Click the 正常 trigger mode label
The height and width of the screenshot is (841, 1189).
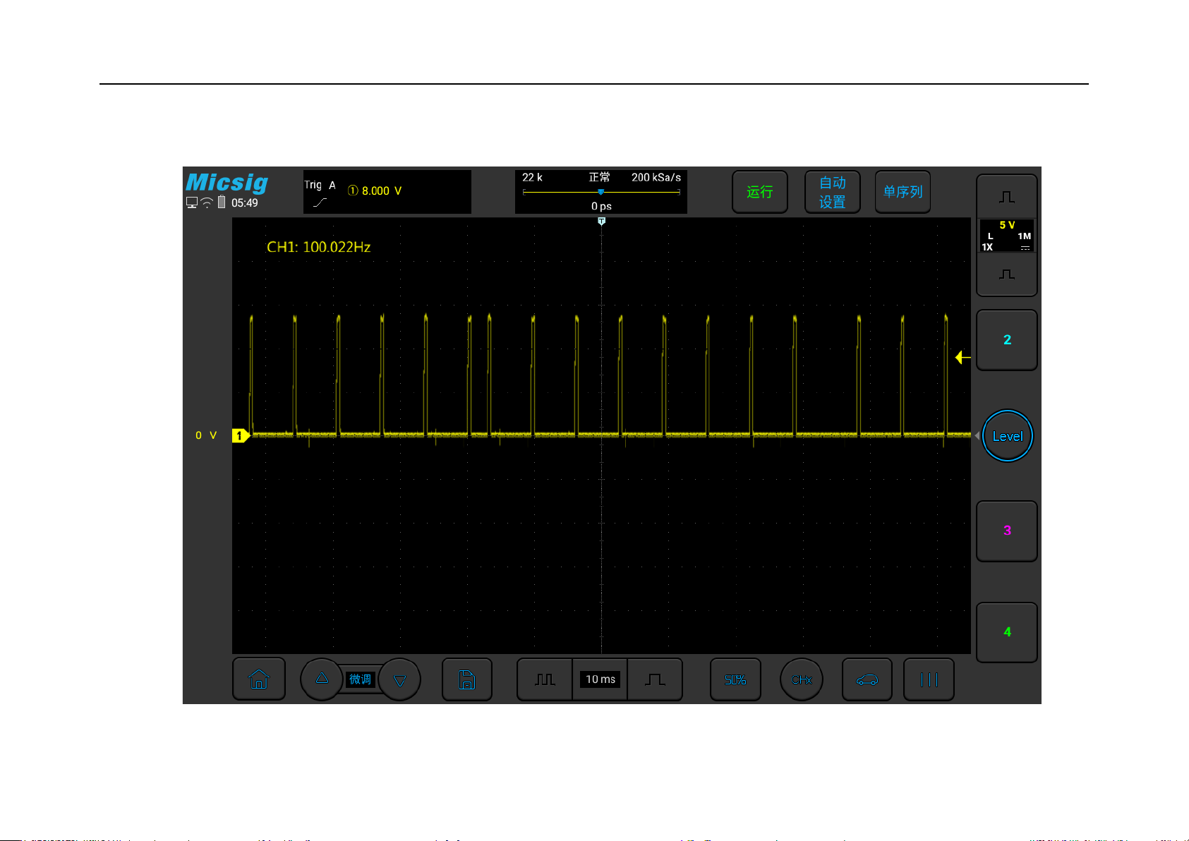pyautogui.click(x=600, y=177)
